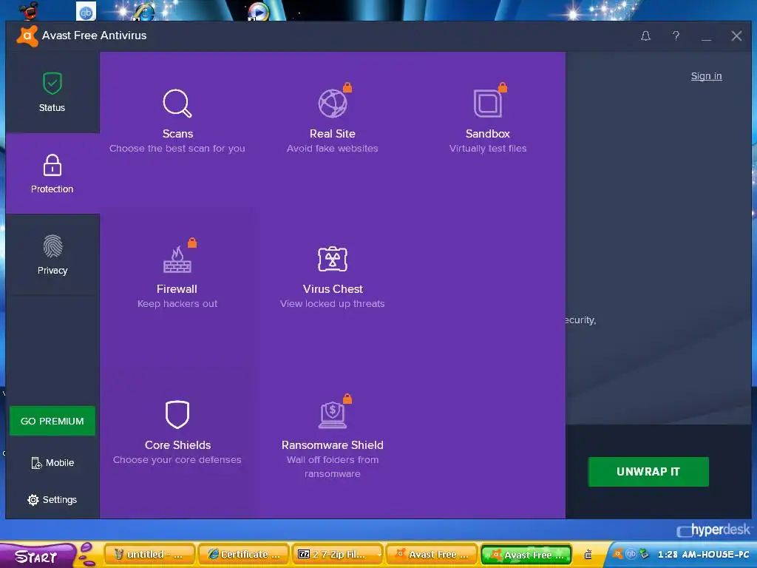Click the active green Avast Free taskbar button
The image size is (757, 568).
click(526, 555)
